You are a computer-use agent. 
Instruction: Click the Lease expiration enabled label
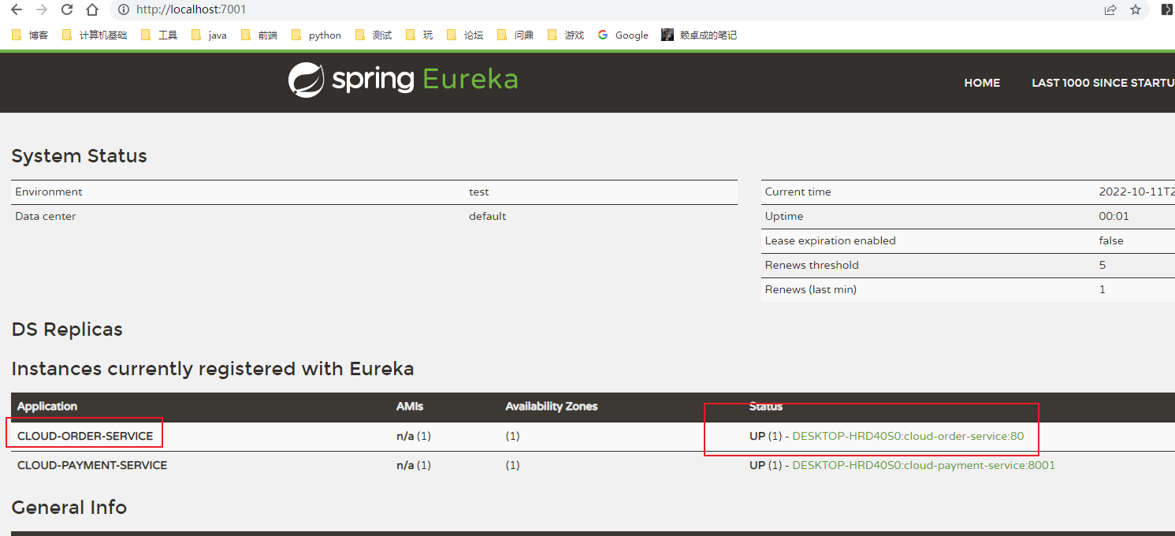coord(831,240)
